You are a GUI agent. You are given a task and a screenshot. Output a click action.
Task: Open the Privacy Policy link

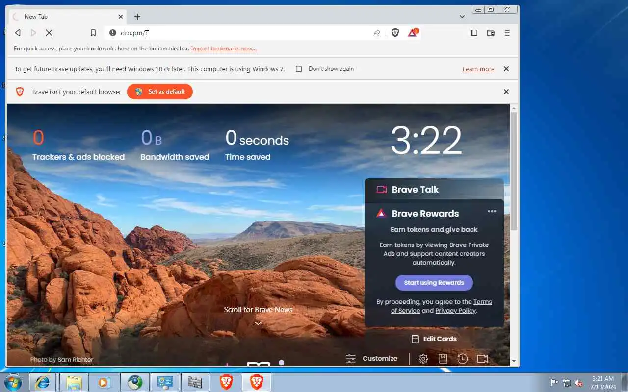[x=455, y=311]
